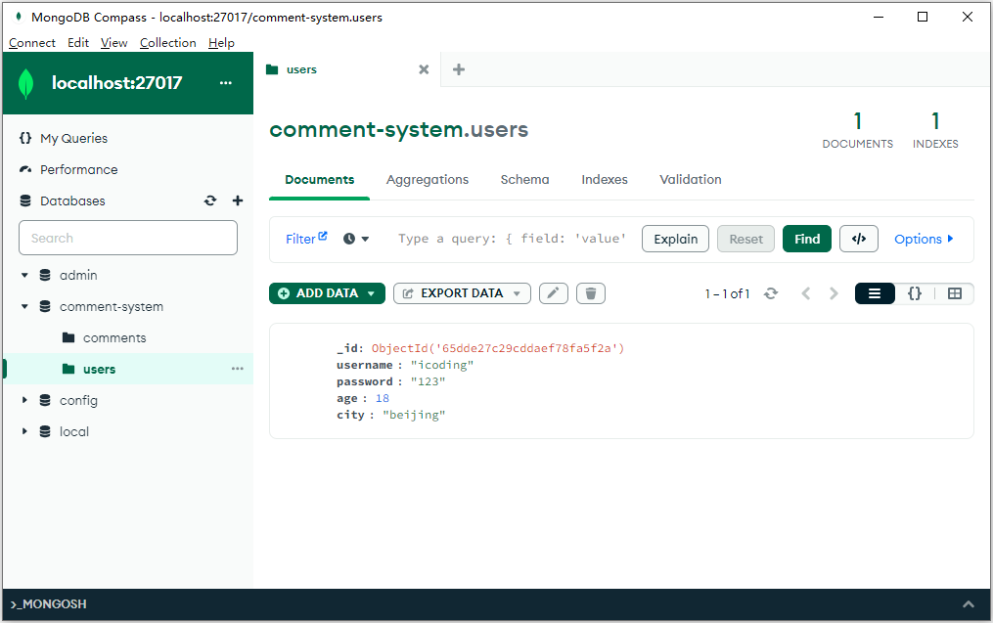Switch to JSON view of documents
Viewport: 993px width, 623px height.
tap(915, 293)
